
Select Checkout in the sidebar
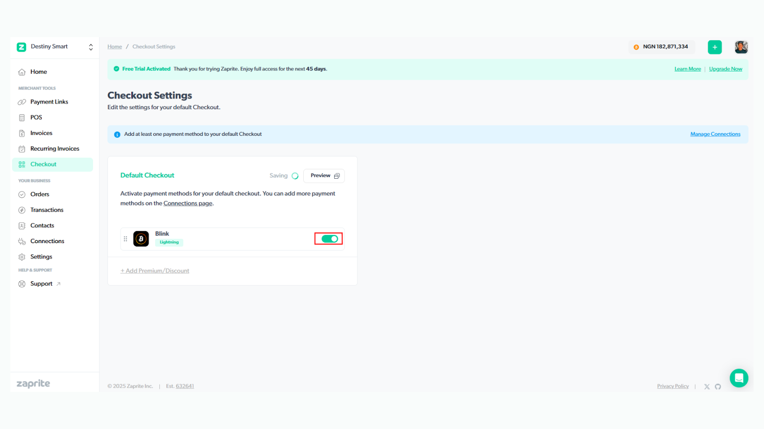53,164
